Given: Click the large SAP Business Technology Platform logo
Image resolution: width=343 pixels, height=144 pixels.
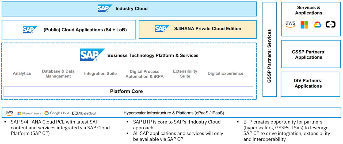Looking at the screenshot, I should pos(92,55).
